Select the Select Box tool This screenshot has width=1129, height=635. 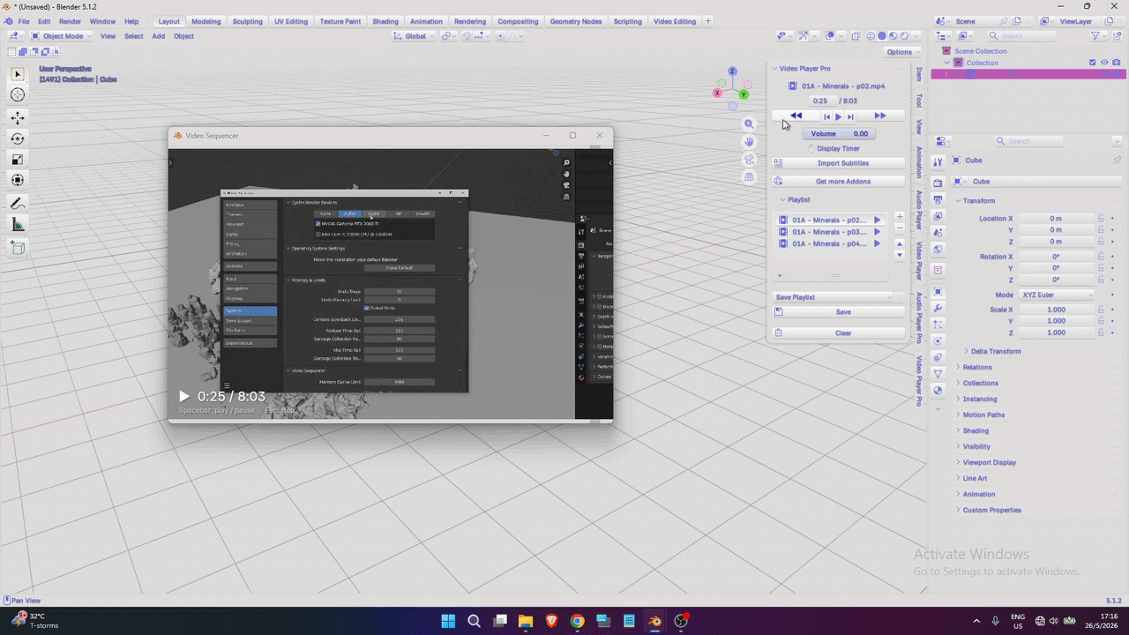(x=18, y=74)
